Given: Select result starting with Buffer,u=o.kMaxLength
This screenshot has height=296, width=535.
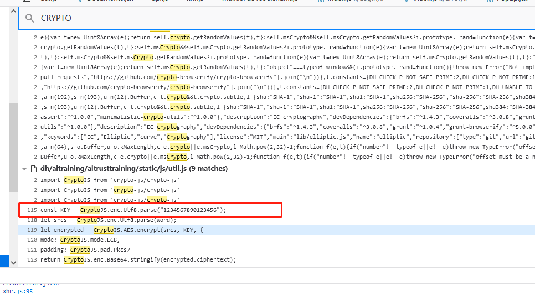Looking at the screenshot, I should point(222,157).
